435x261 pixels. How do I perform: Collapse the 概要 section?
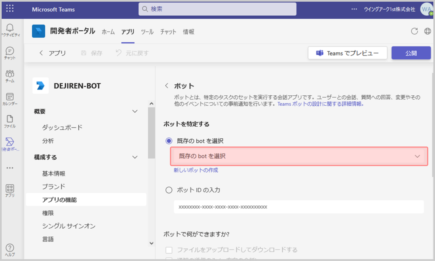click(x=135, y=112)
